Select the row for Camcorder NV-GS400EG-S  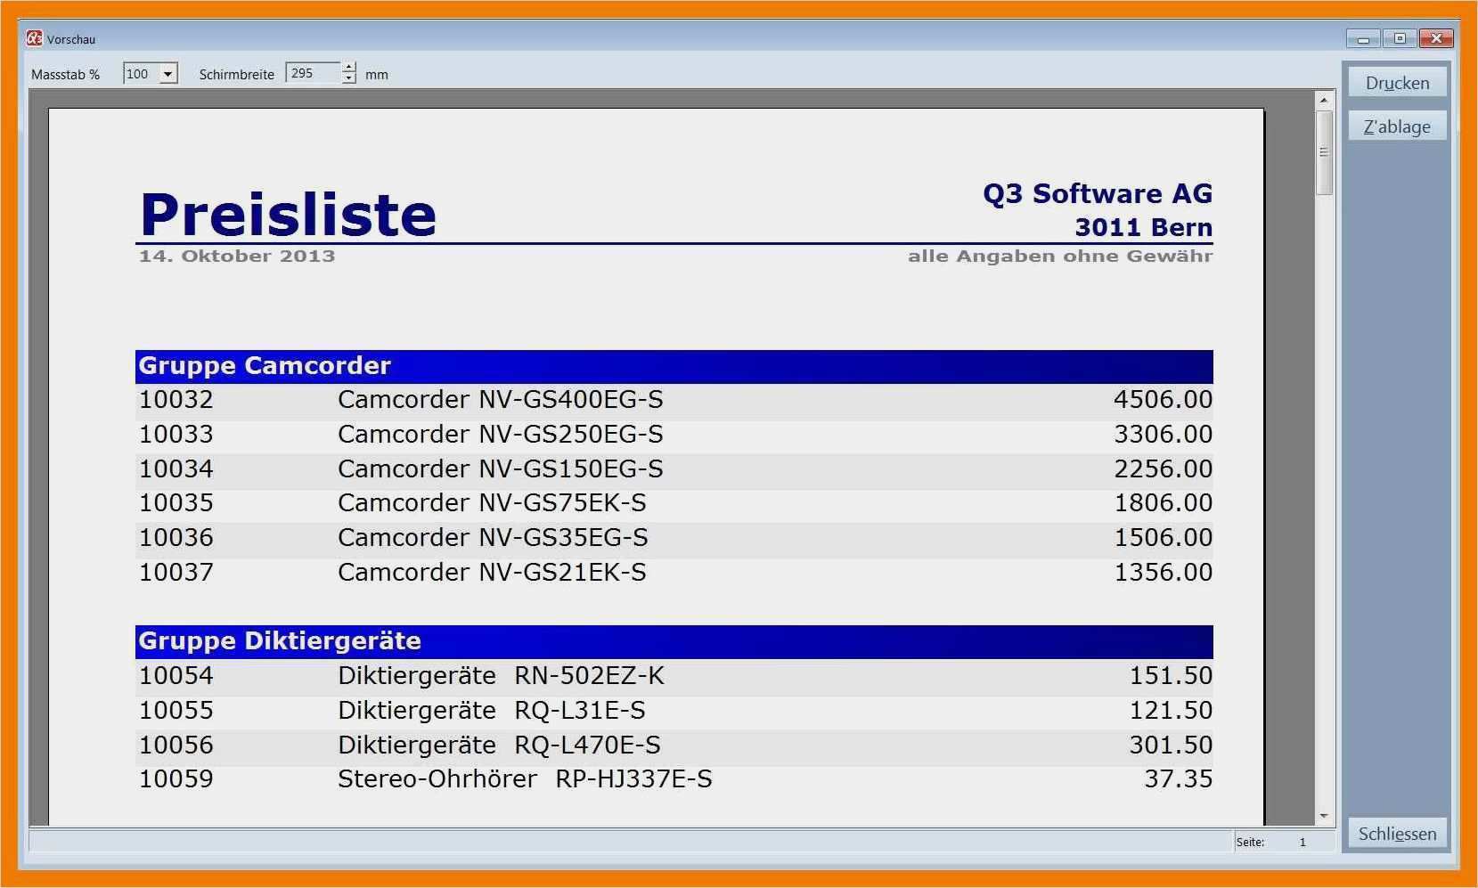(x=674, y=400)
